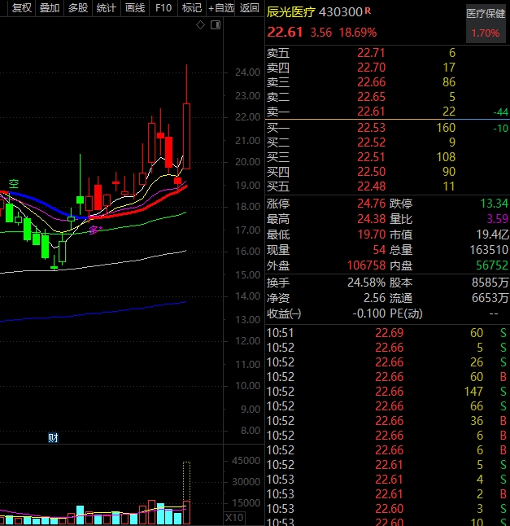This screenshot has width=510, height=526.
Task: Select the 卖四 price 22.70
Action: [371, 68]
